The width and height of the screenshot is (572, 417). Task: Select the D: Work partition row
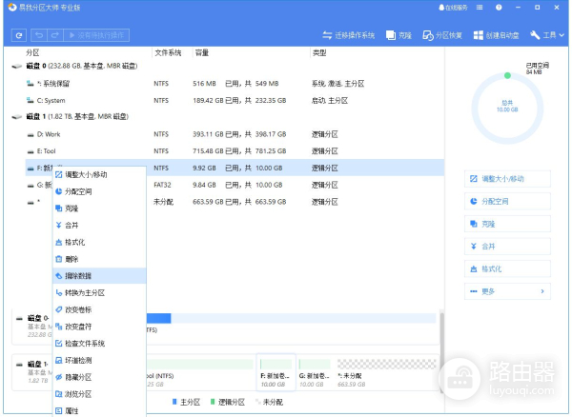tap(235, 134)
